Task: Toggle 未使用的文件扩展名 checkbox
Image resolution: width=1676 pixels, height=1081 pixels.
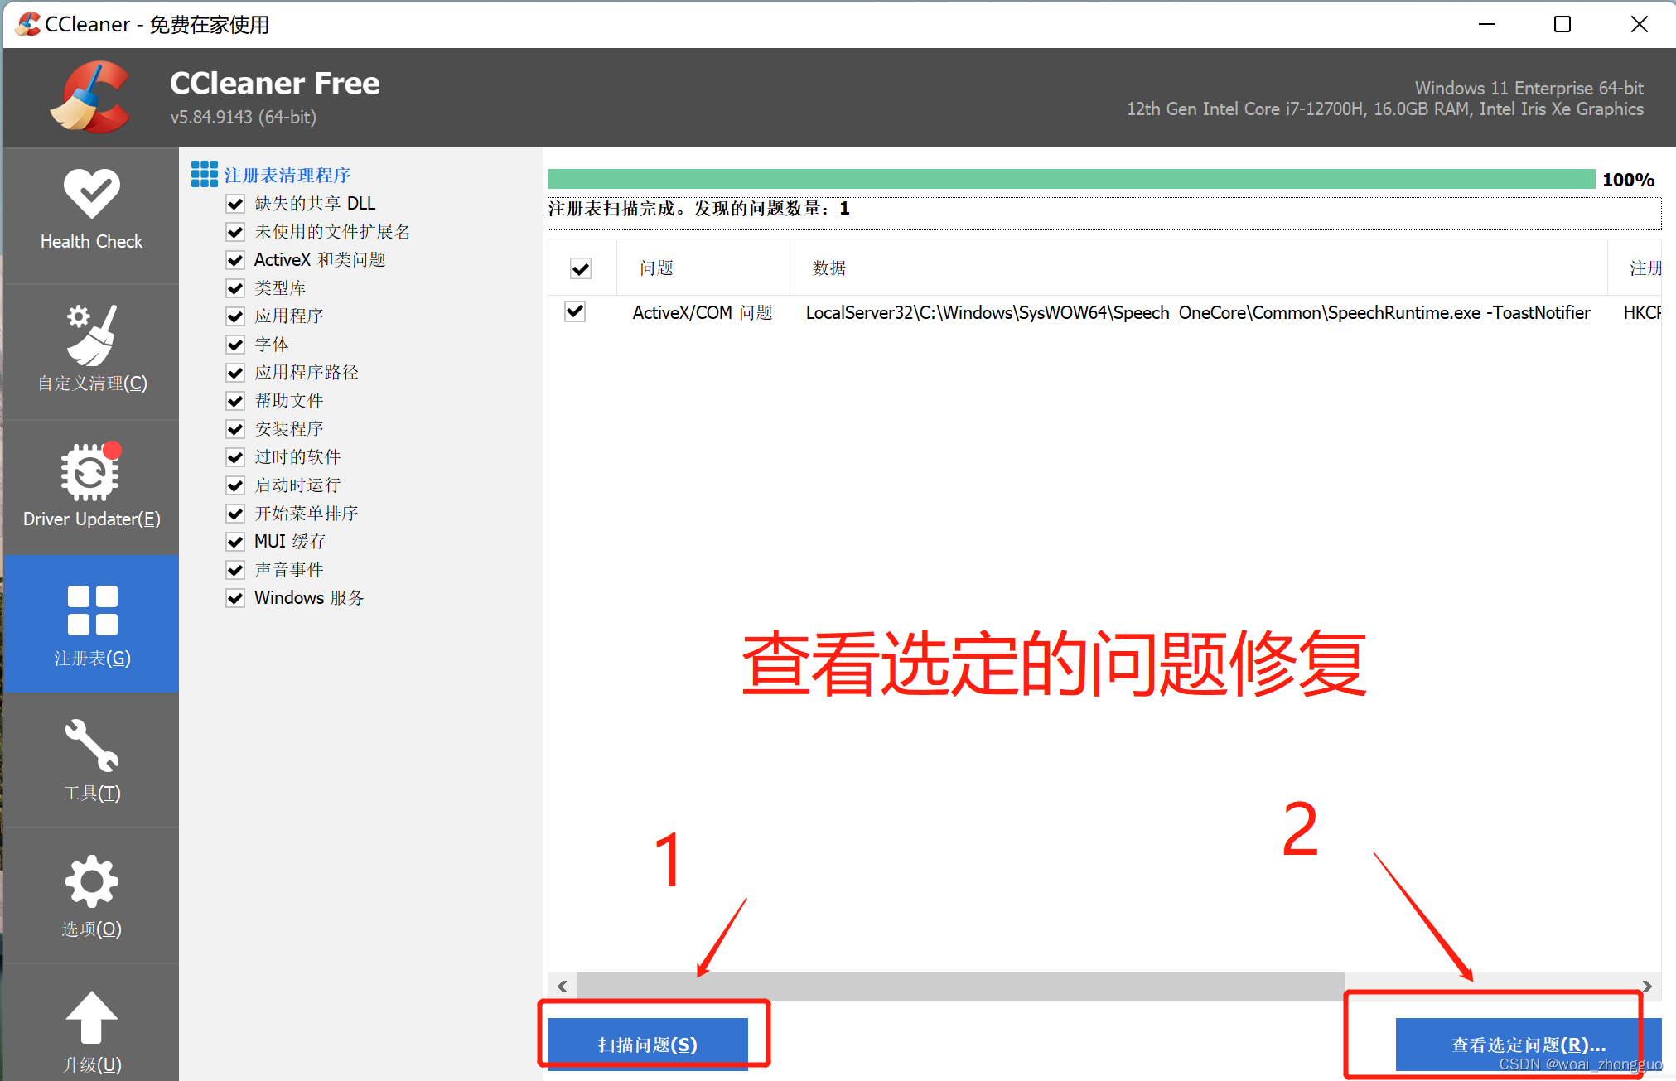Action: pos(235,232)
